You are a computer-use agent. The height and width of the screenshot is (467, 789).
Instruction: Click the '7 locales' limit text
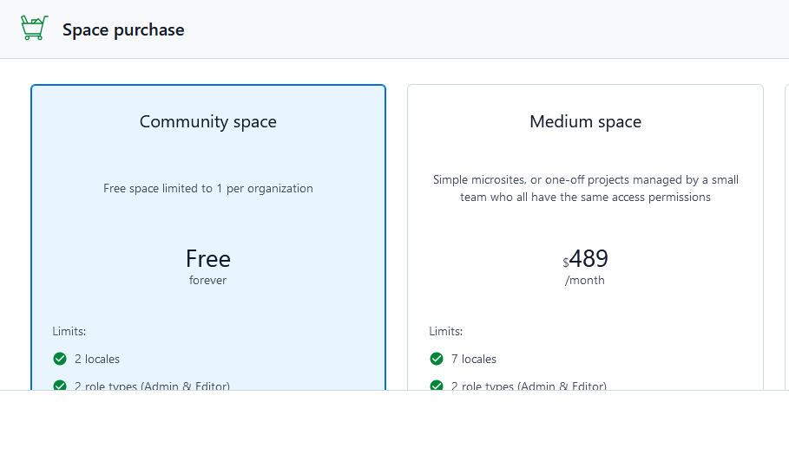474,359
